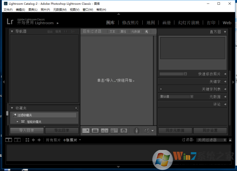Select the Compare view XY icon
Screen dimensions: 237x171
(x=105, y=131)
